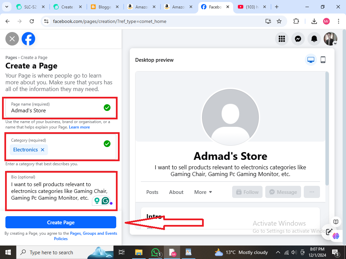Open the browser extensions puzzle icon

click(x=296, y=21)
